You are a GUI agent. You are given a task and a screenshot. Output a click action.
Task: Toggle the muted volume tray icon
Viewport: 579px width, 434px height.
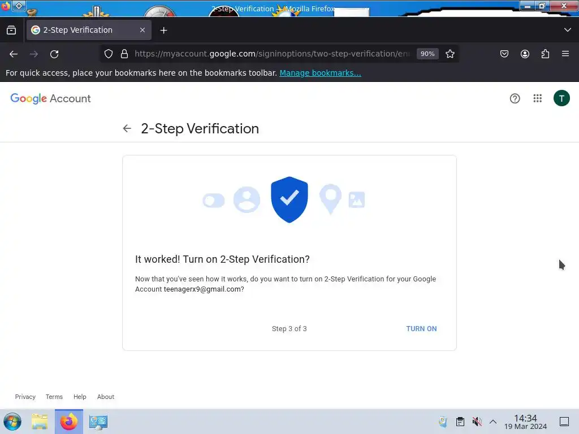pos(477,422)
